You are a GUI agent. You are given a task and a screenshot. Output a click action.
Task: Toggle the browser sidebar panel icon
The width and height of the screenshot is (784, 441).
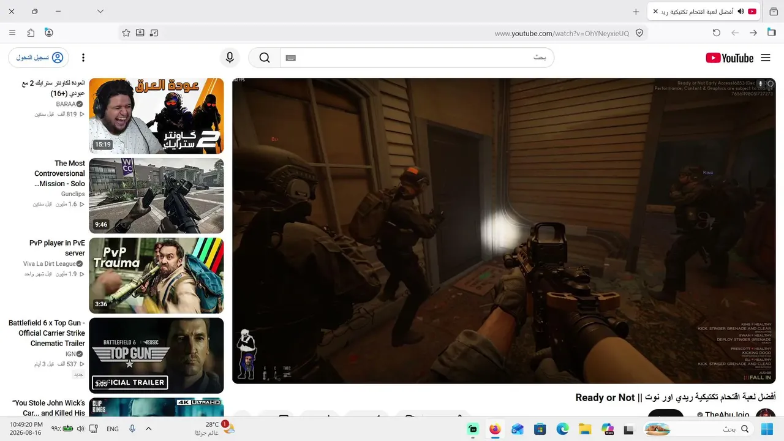click(x=772, y=33)
